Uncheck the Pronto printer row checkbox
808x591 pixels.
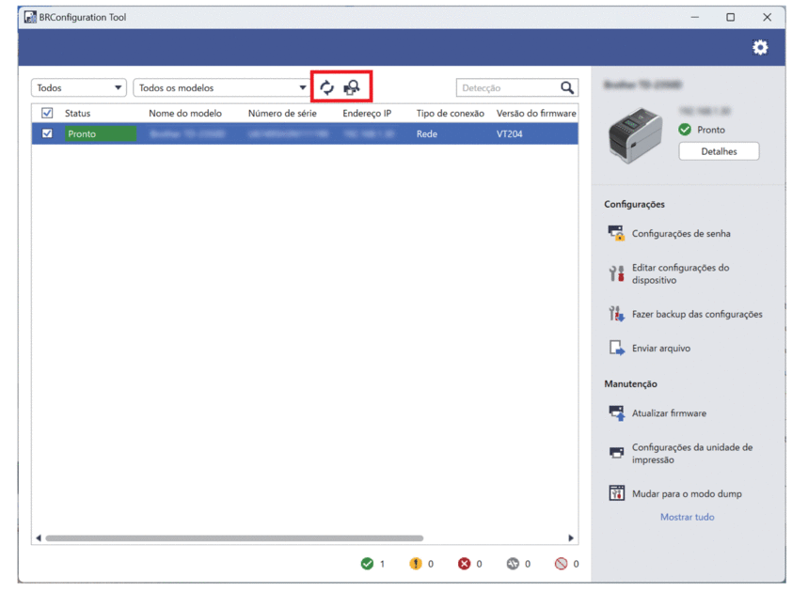47,133
